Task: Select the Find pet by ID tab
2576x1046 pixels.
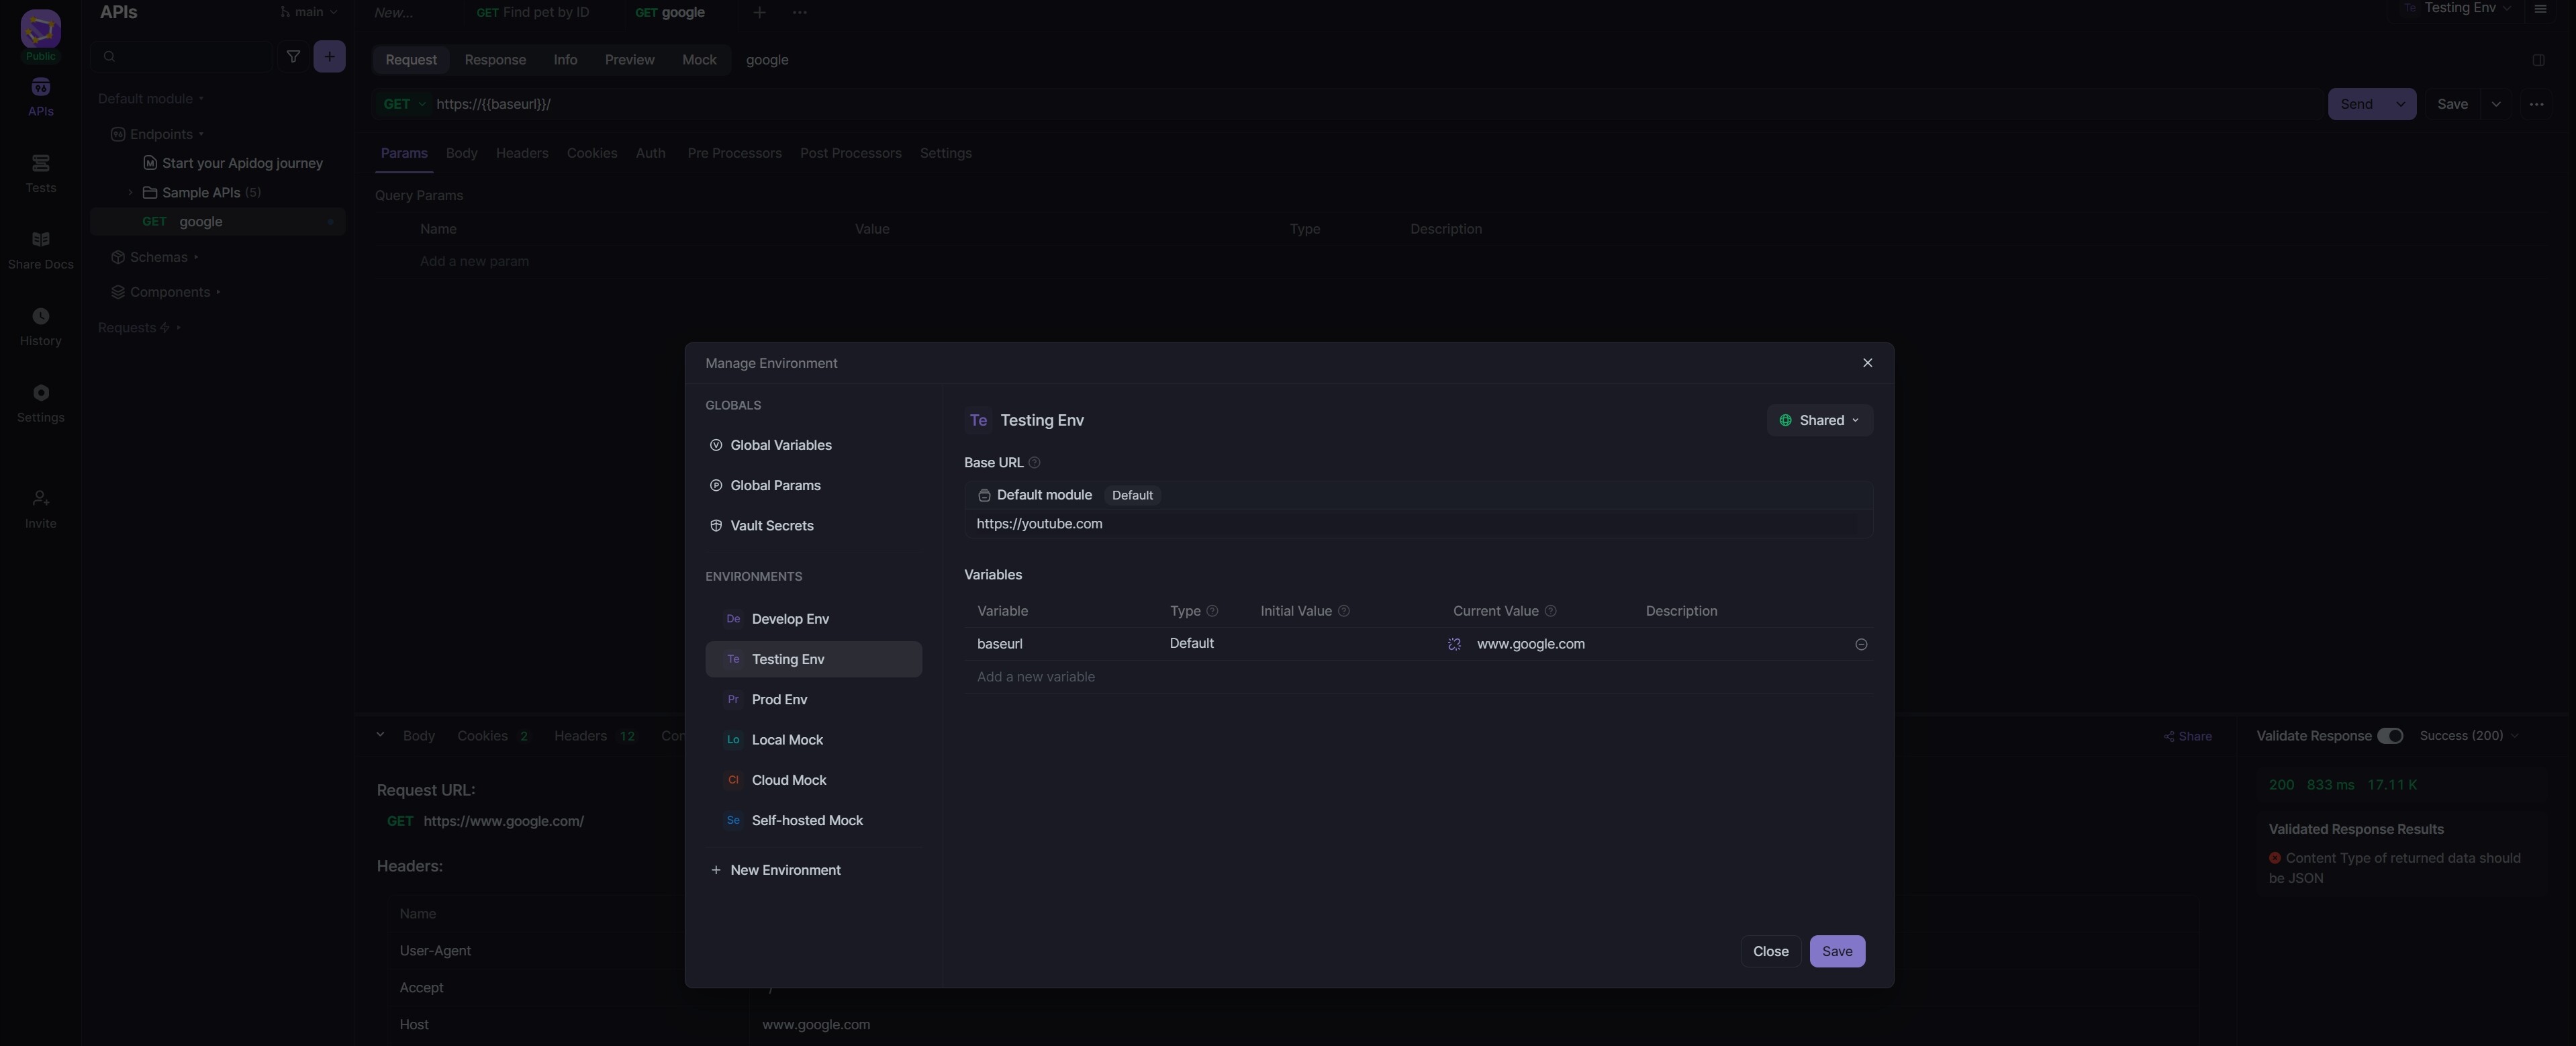Action: pyautogui.click(x=533, y=13)
